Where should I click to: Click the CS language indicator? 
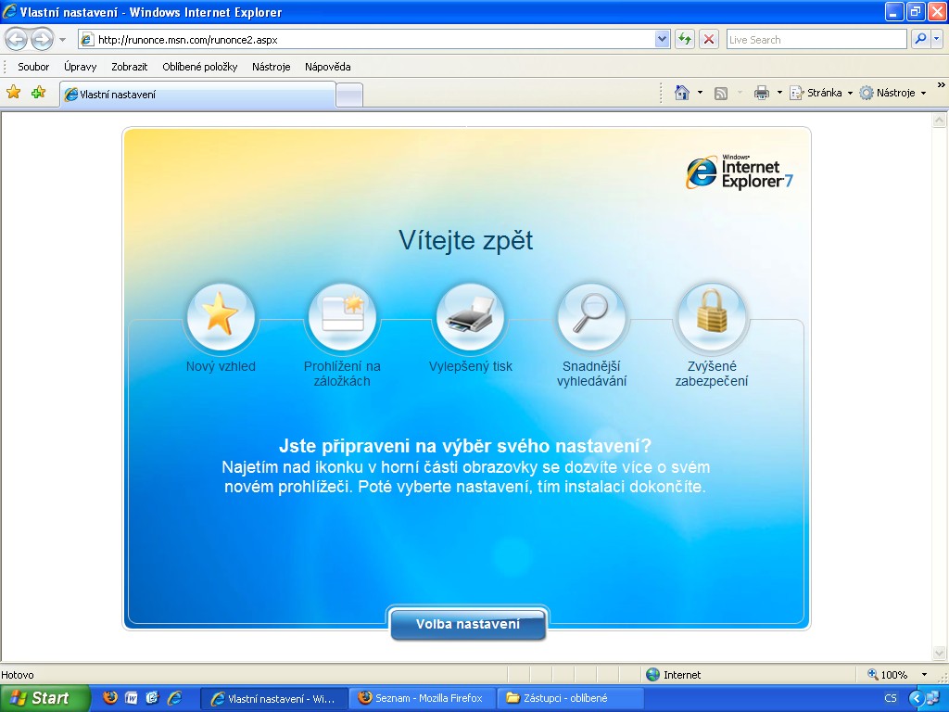[x=891, y=698]
